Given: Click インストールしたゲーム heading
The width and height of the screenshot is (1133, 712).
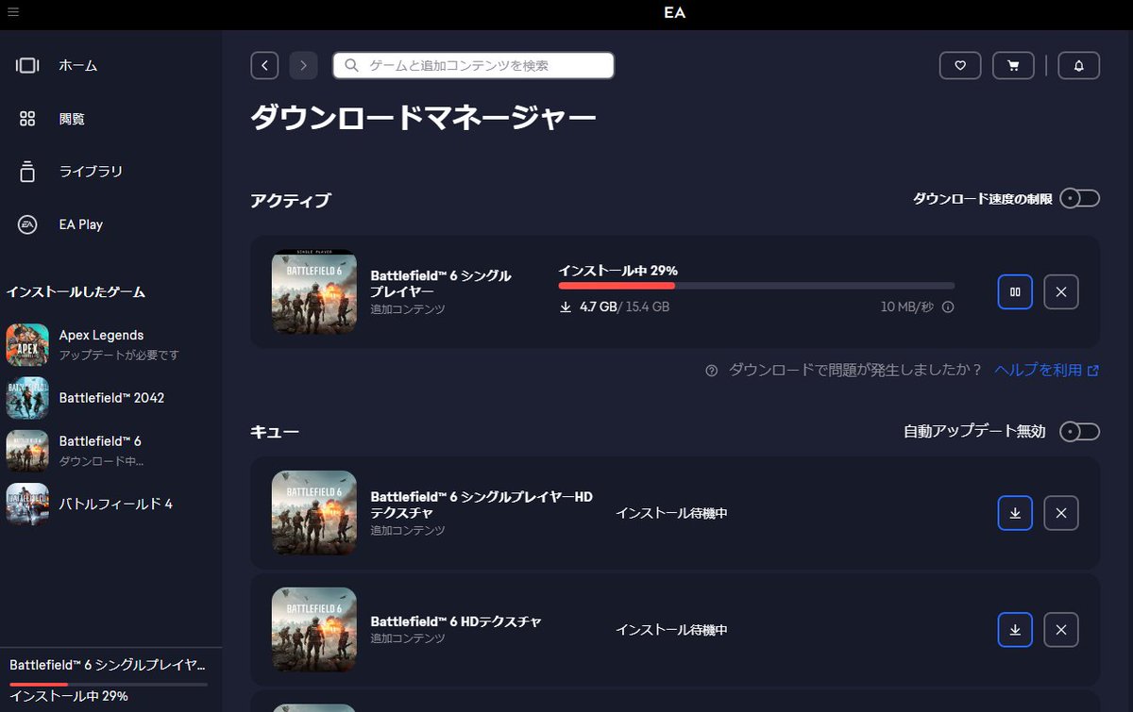Looking at the screenshot, I should [x=76, y=291].
